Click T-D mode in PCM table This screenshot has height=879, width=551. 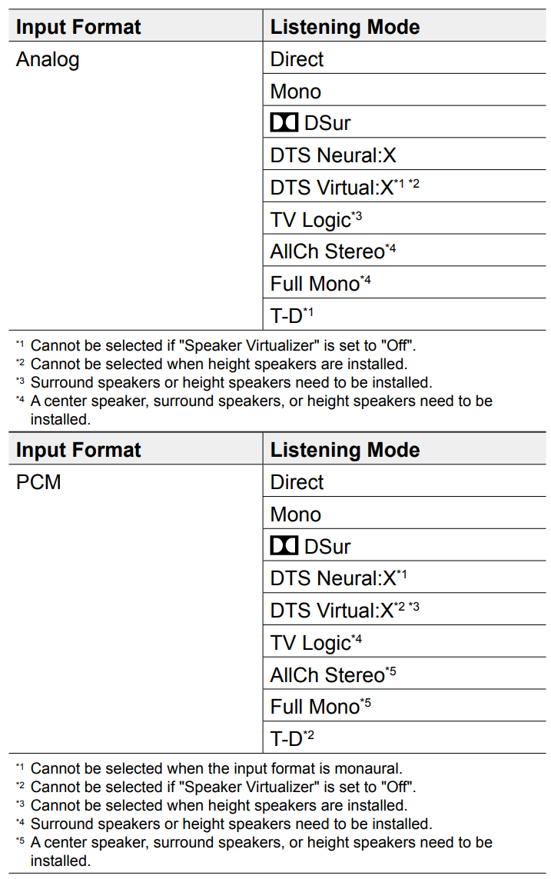pos(404,737)
